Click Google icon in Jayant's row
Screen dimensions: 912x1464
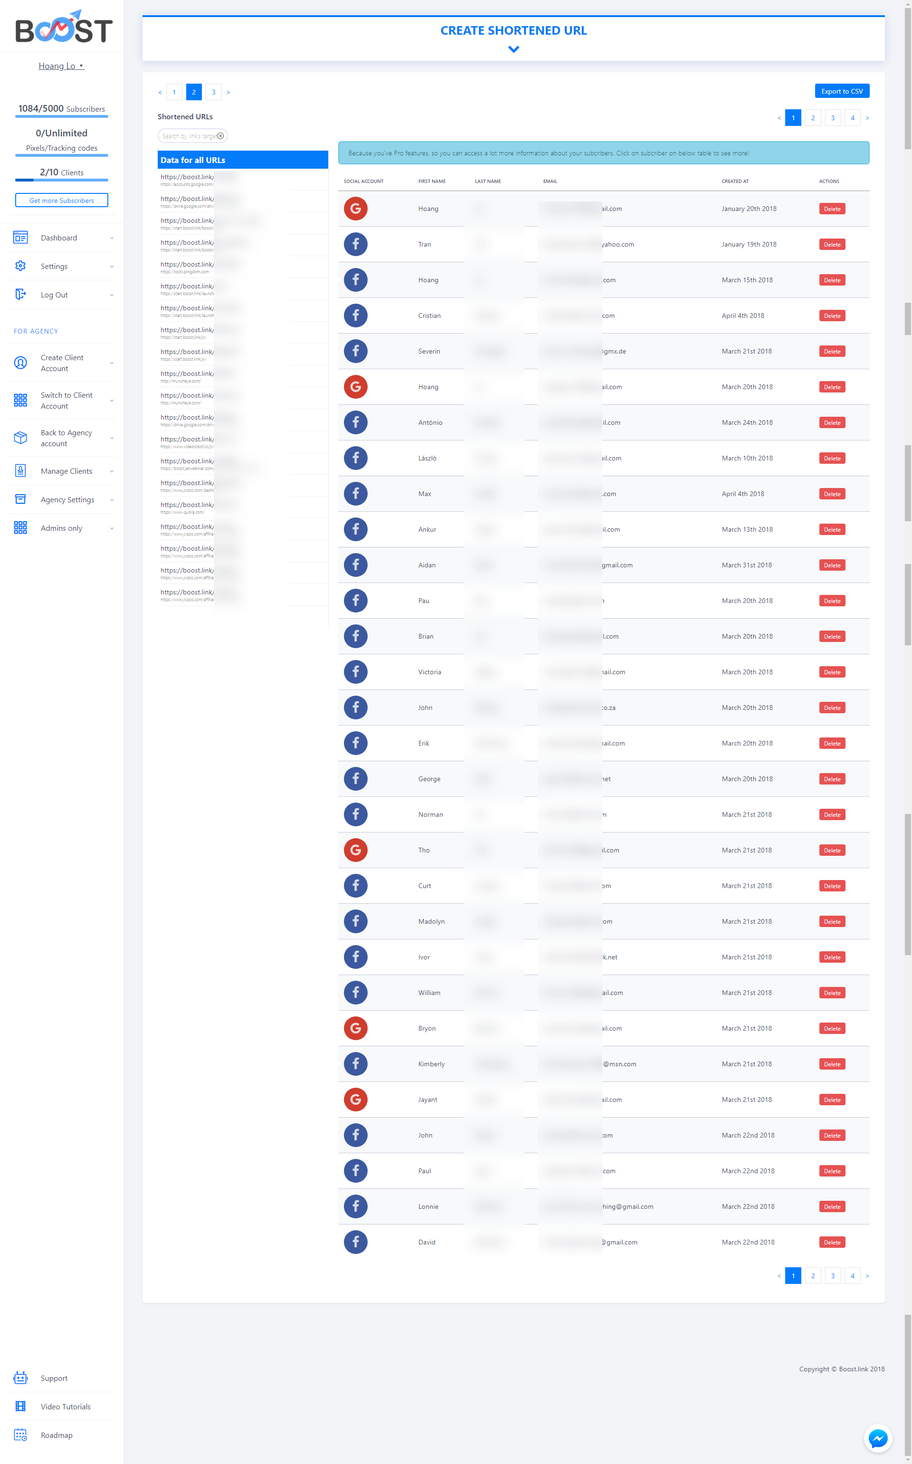pos(356,1099)
